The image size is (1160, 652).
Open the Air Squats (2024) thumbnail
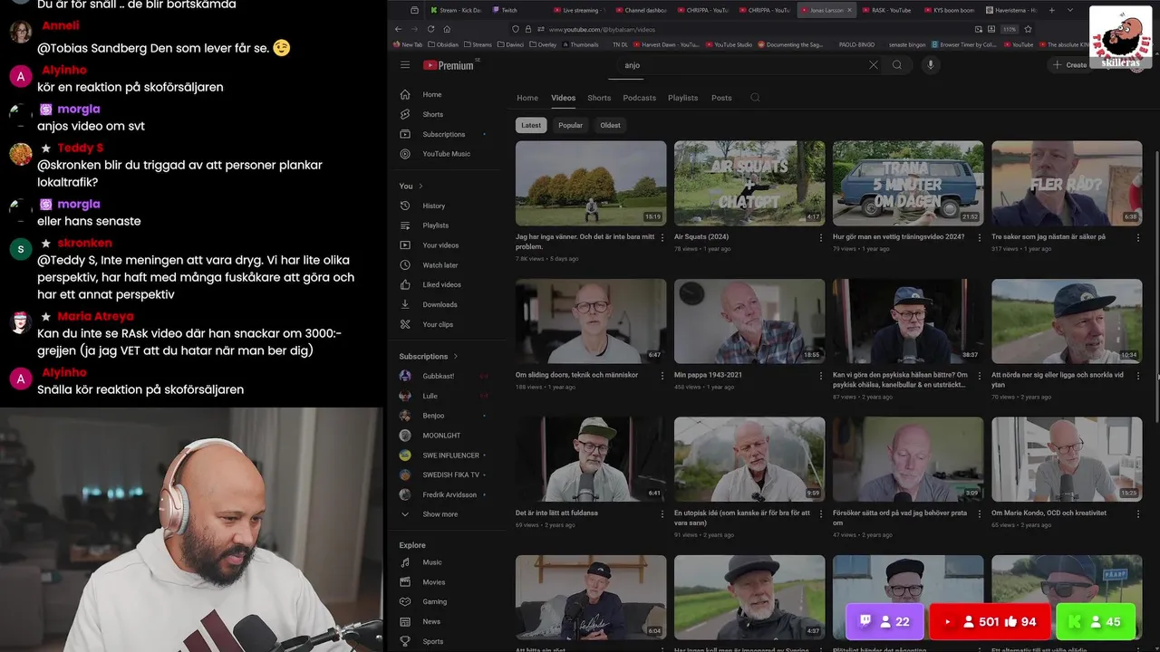(749, 183)
